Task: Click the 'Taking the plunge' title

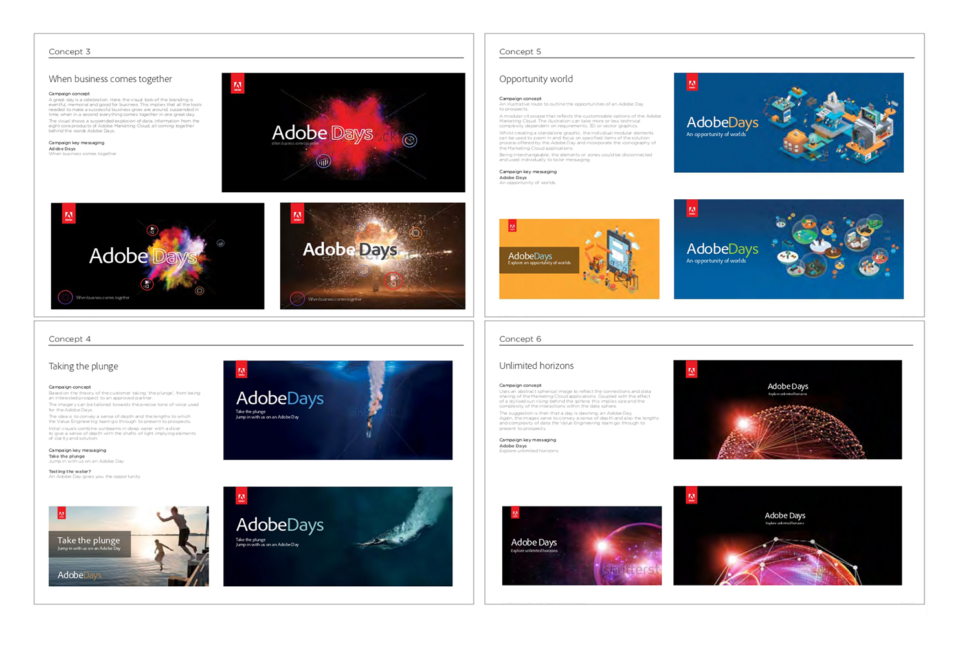Action: [84, 366]
